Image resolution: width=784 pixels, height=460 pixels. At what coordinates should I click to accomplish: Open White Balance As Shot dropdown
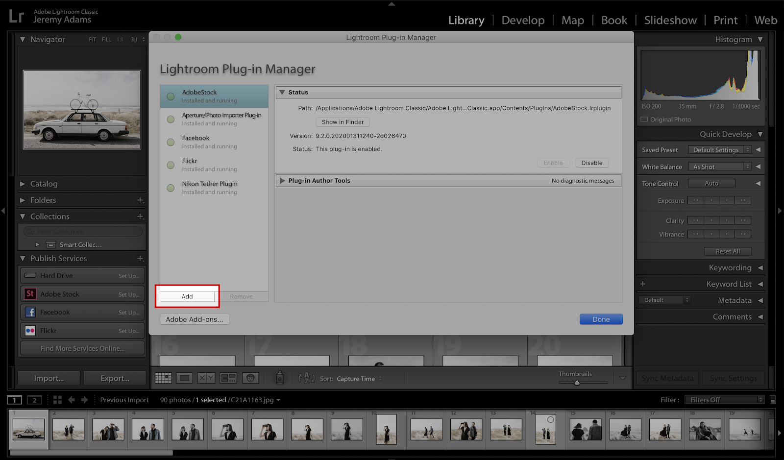click(719, 167)
